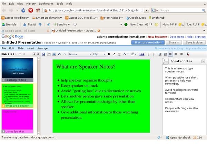Click the new slide plus icon
The height and width of the screenshot is (144, 207).
point(17,54)
